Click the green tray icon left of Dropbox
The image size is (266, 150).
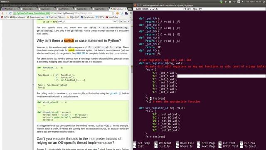tap(221, 2)
